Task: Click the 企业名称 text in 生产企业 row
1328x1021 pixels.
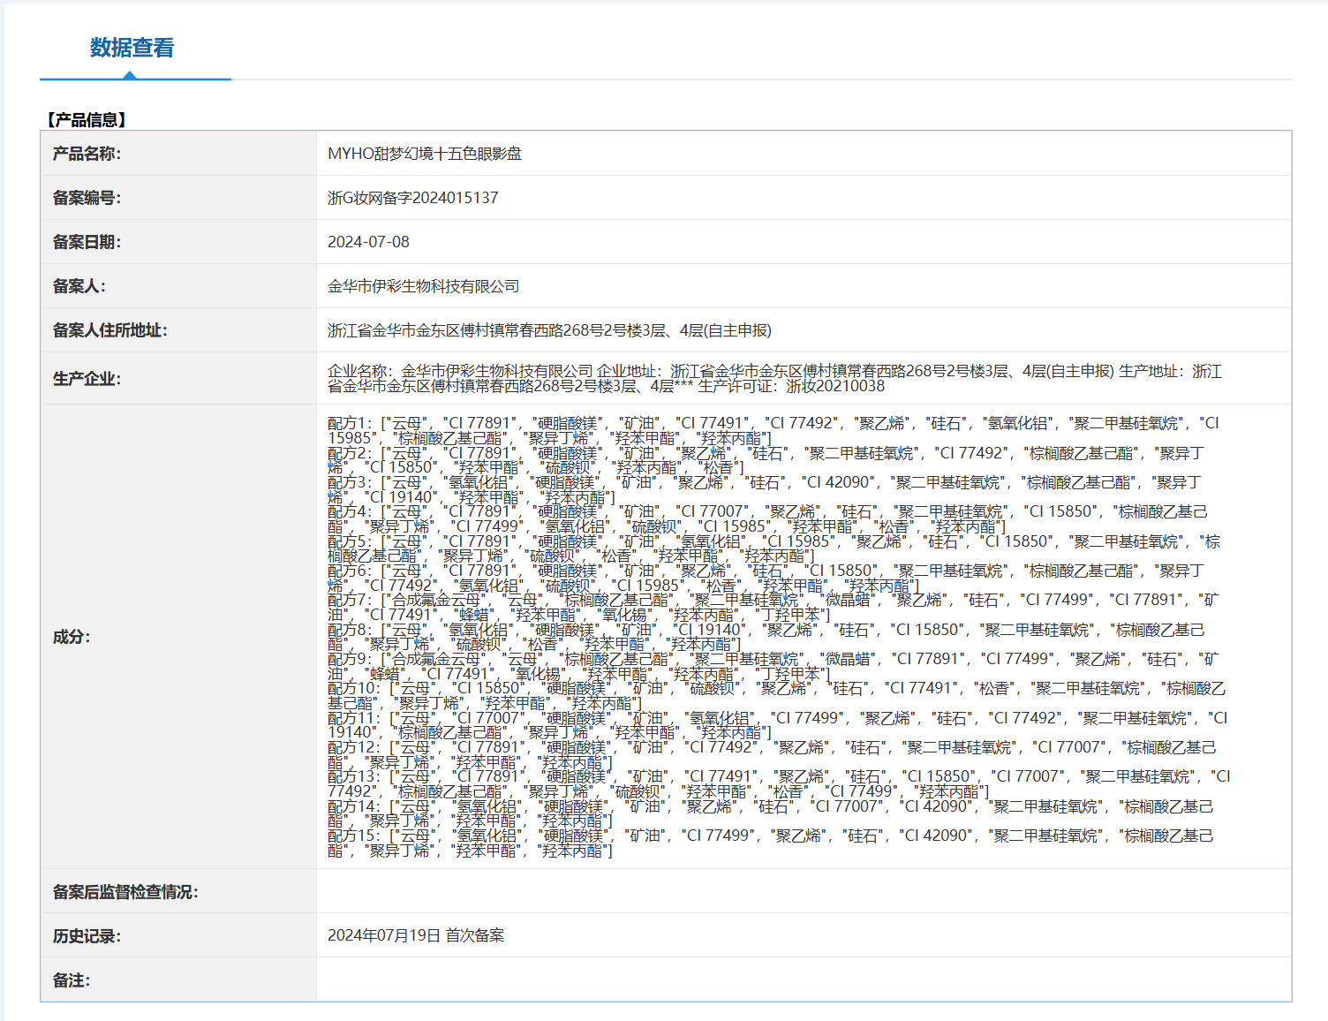Action: 460,372
